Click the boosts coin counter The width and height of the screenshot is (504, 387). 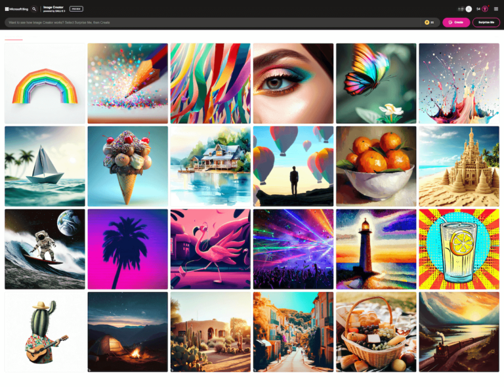pos(429,22)
